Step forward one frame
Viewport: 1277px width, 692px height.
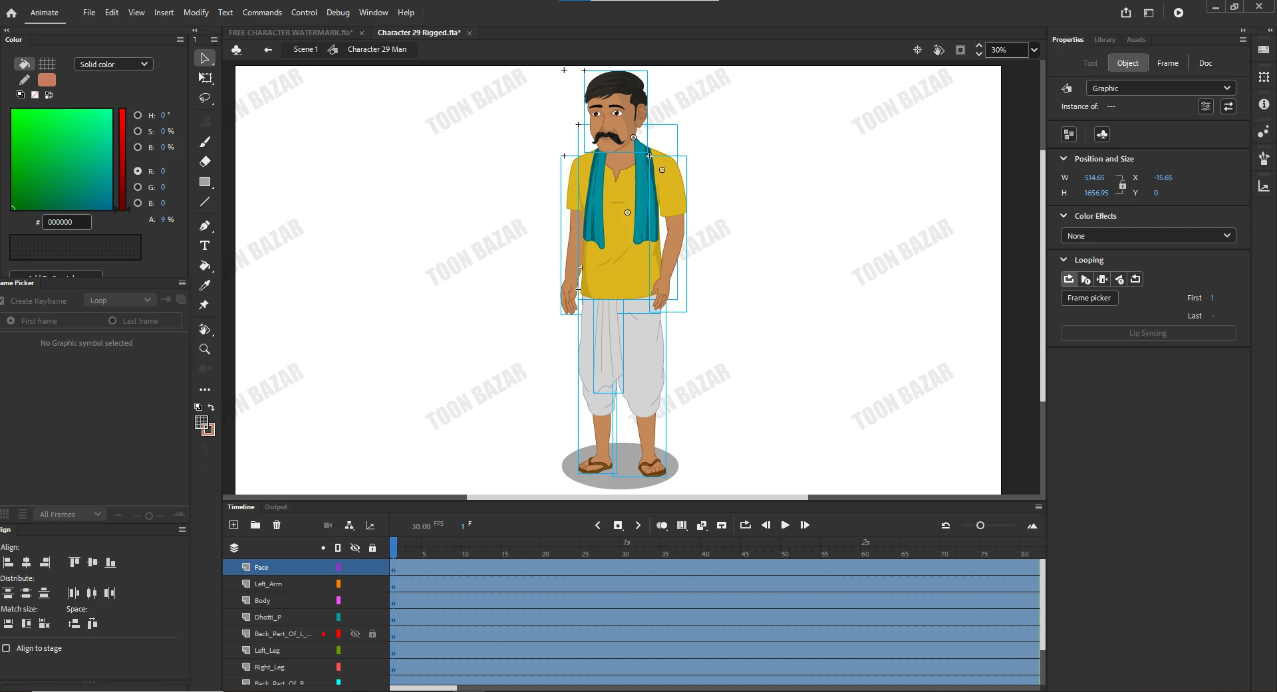(805, 525)
